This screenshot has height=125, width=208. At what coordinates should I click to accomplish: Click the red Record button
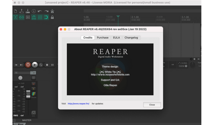tap(28, 65)
